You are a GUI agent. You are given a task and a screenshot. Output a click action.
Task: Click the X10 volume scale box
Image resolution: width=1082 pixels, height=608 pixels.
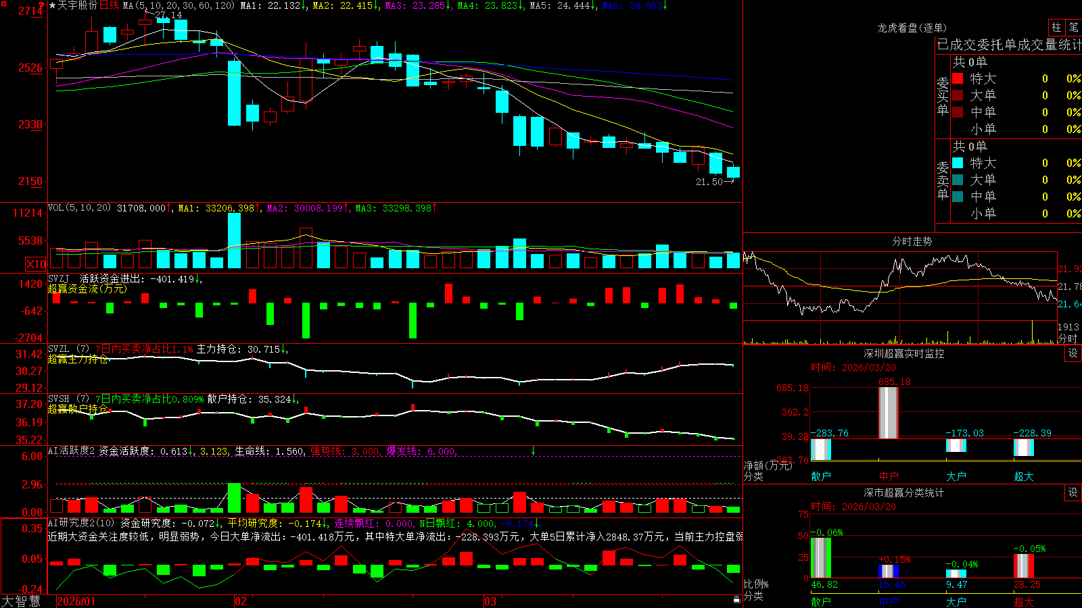(36, 264)
